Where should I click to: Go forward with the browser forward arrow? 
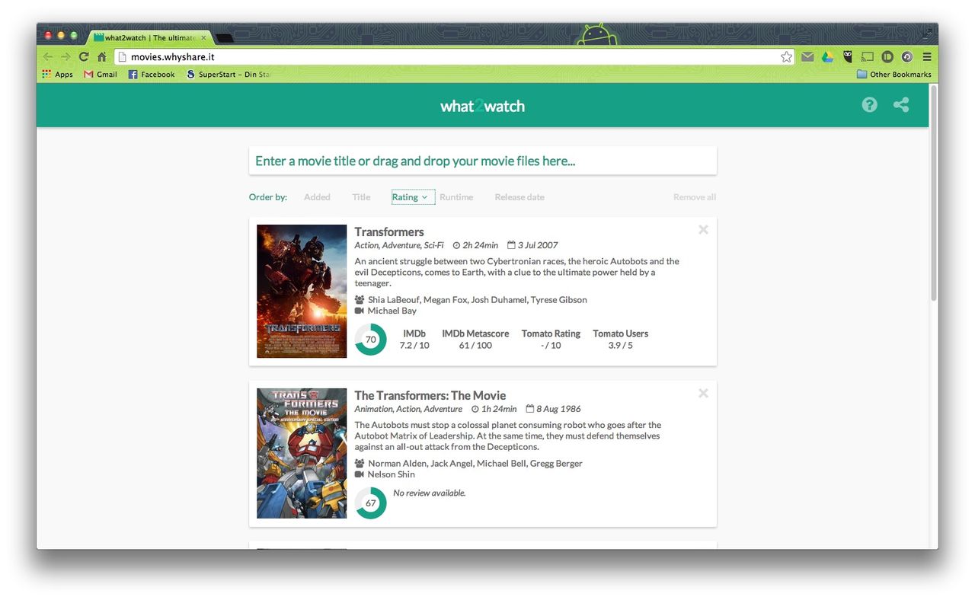(x=66, y=56)
